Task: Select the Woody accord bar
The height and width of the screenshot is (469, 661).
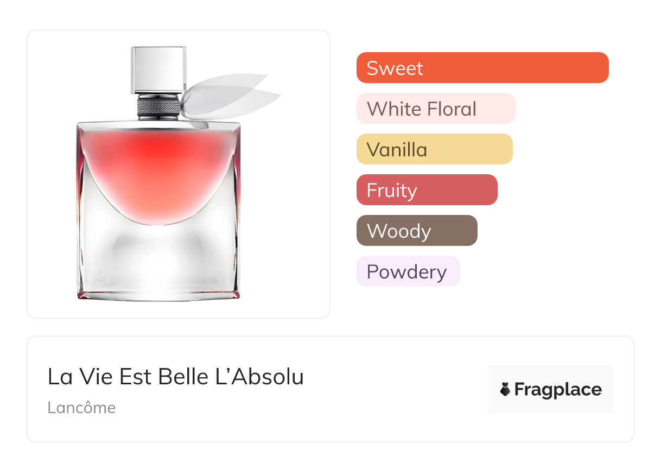Action: coord(417,231)
